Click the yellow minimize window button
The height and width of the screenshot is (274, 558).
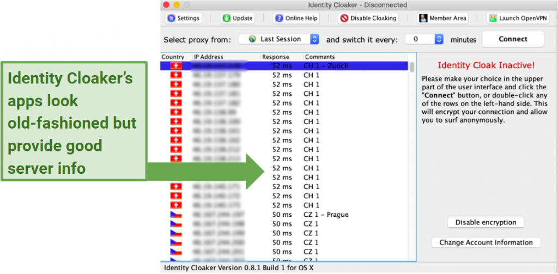point(177,5)
